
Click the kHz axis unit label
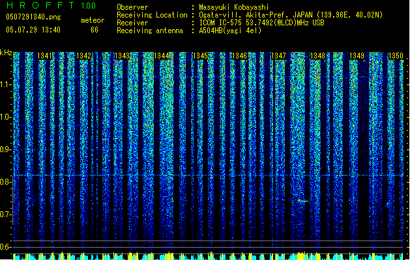(6, 53)
